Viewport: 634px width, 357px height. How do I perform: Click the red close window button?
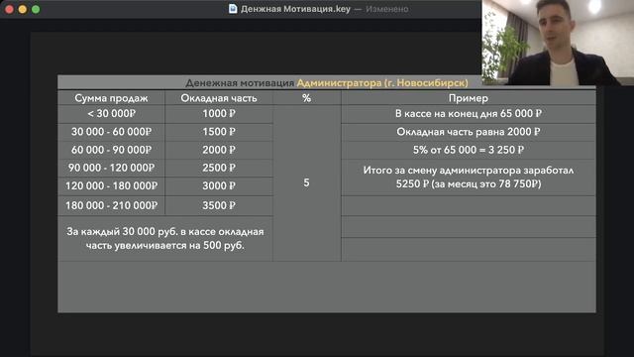pyautogui.click(x=9, y=9)
